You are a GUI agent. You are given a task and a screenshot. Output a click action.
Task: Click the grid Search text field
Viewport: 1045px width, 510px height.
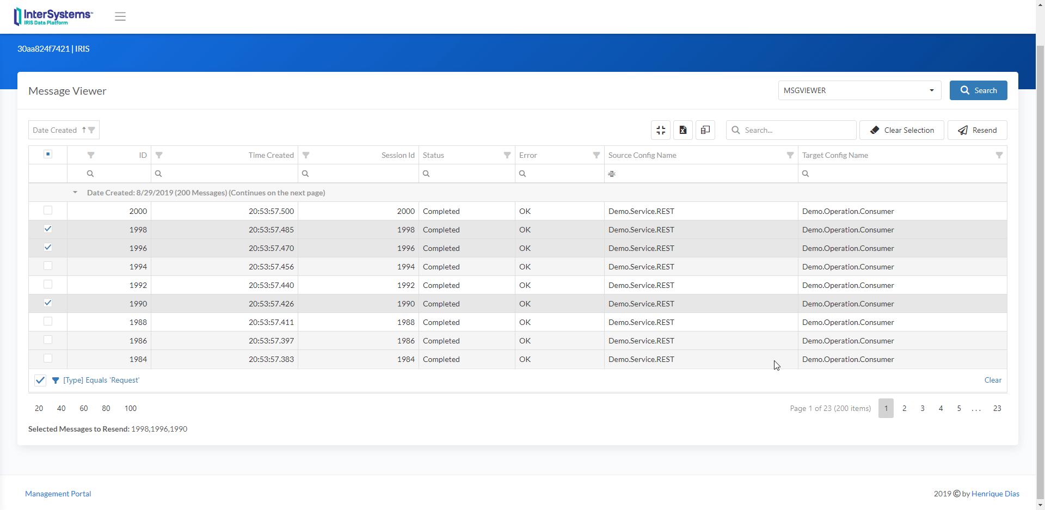tap(791, 130)
